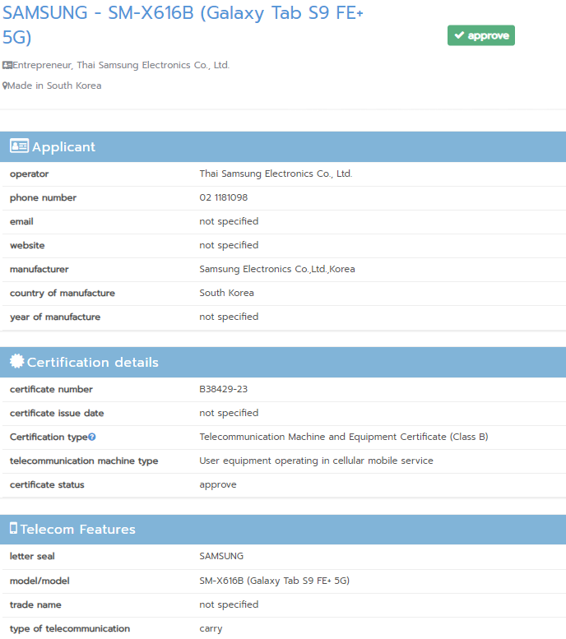
Task: Select the Certification details section header text
Action: pos(92,363)
